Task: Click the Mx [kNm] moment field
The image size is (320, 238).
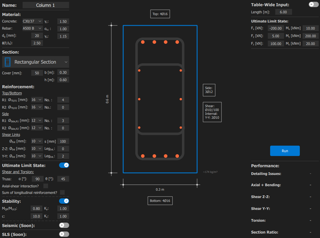Action: pyautogui.click(x=311, y=28)
